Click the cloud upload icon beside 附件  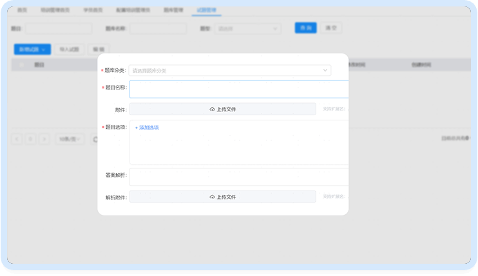click(212, 109)
